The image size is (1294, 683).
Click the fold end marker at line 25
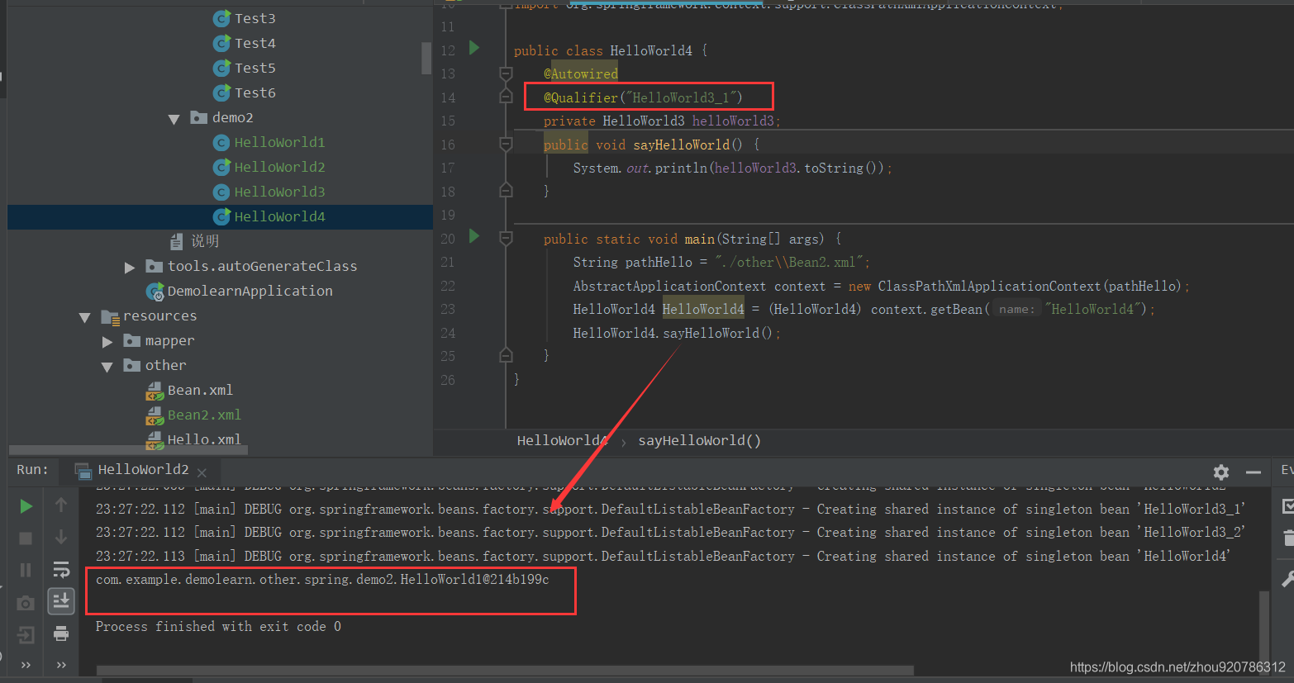pyautogui.click(x=507, y=355)
